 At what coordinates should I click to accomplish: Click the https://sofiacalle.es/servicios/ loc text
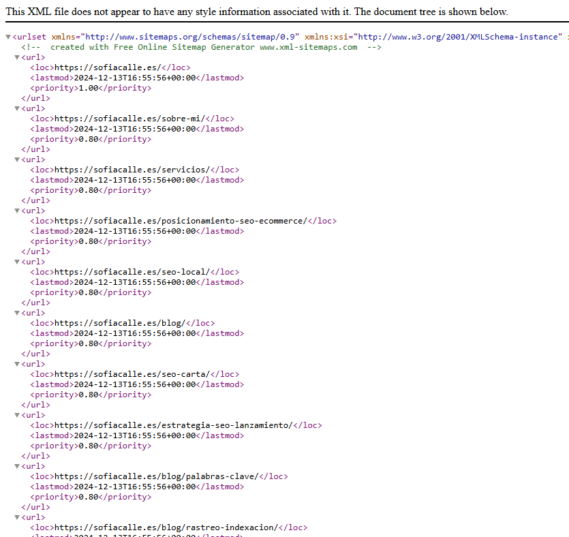(134, 170)
